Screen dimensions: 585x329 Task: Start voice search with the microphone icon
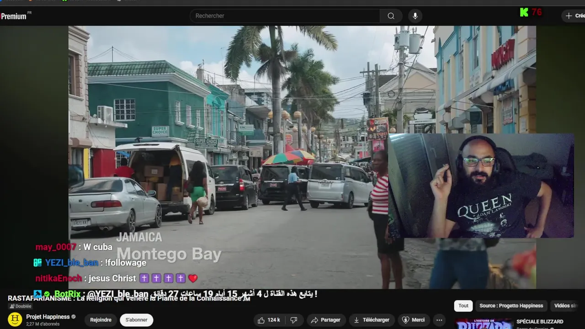[x=415, y=16]
